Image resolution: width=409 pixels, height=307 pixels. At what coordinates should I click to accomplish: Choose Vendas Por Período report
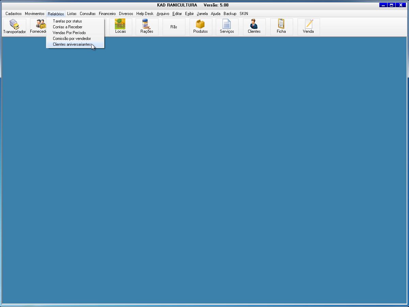click(x=75, y=33)
